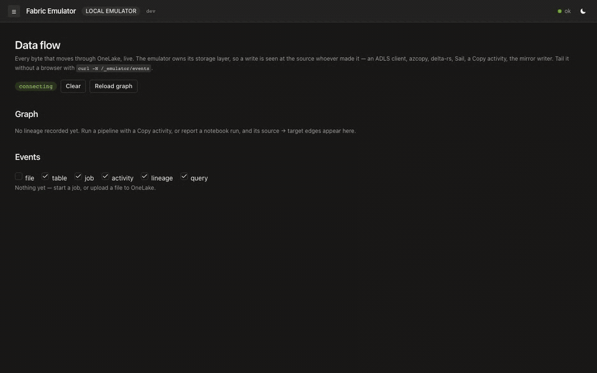Enable the file events checkbox
The width and height of the screenshot is (597, 373).
pyautogui.click(x=19, y=176)
